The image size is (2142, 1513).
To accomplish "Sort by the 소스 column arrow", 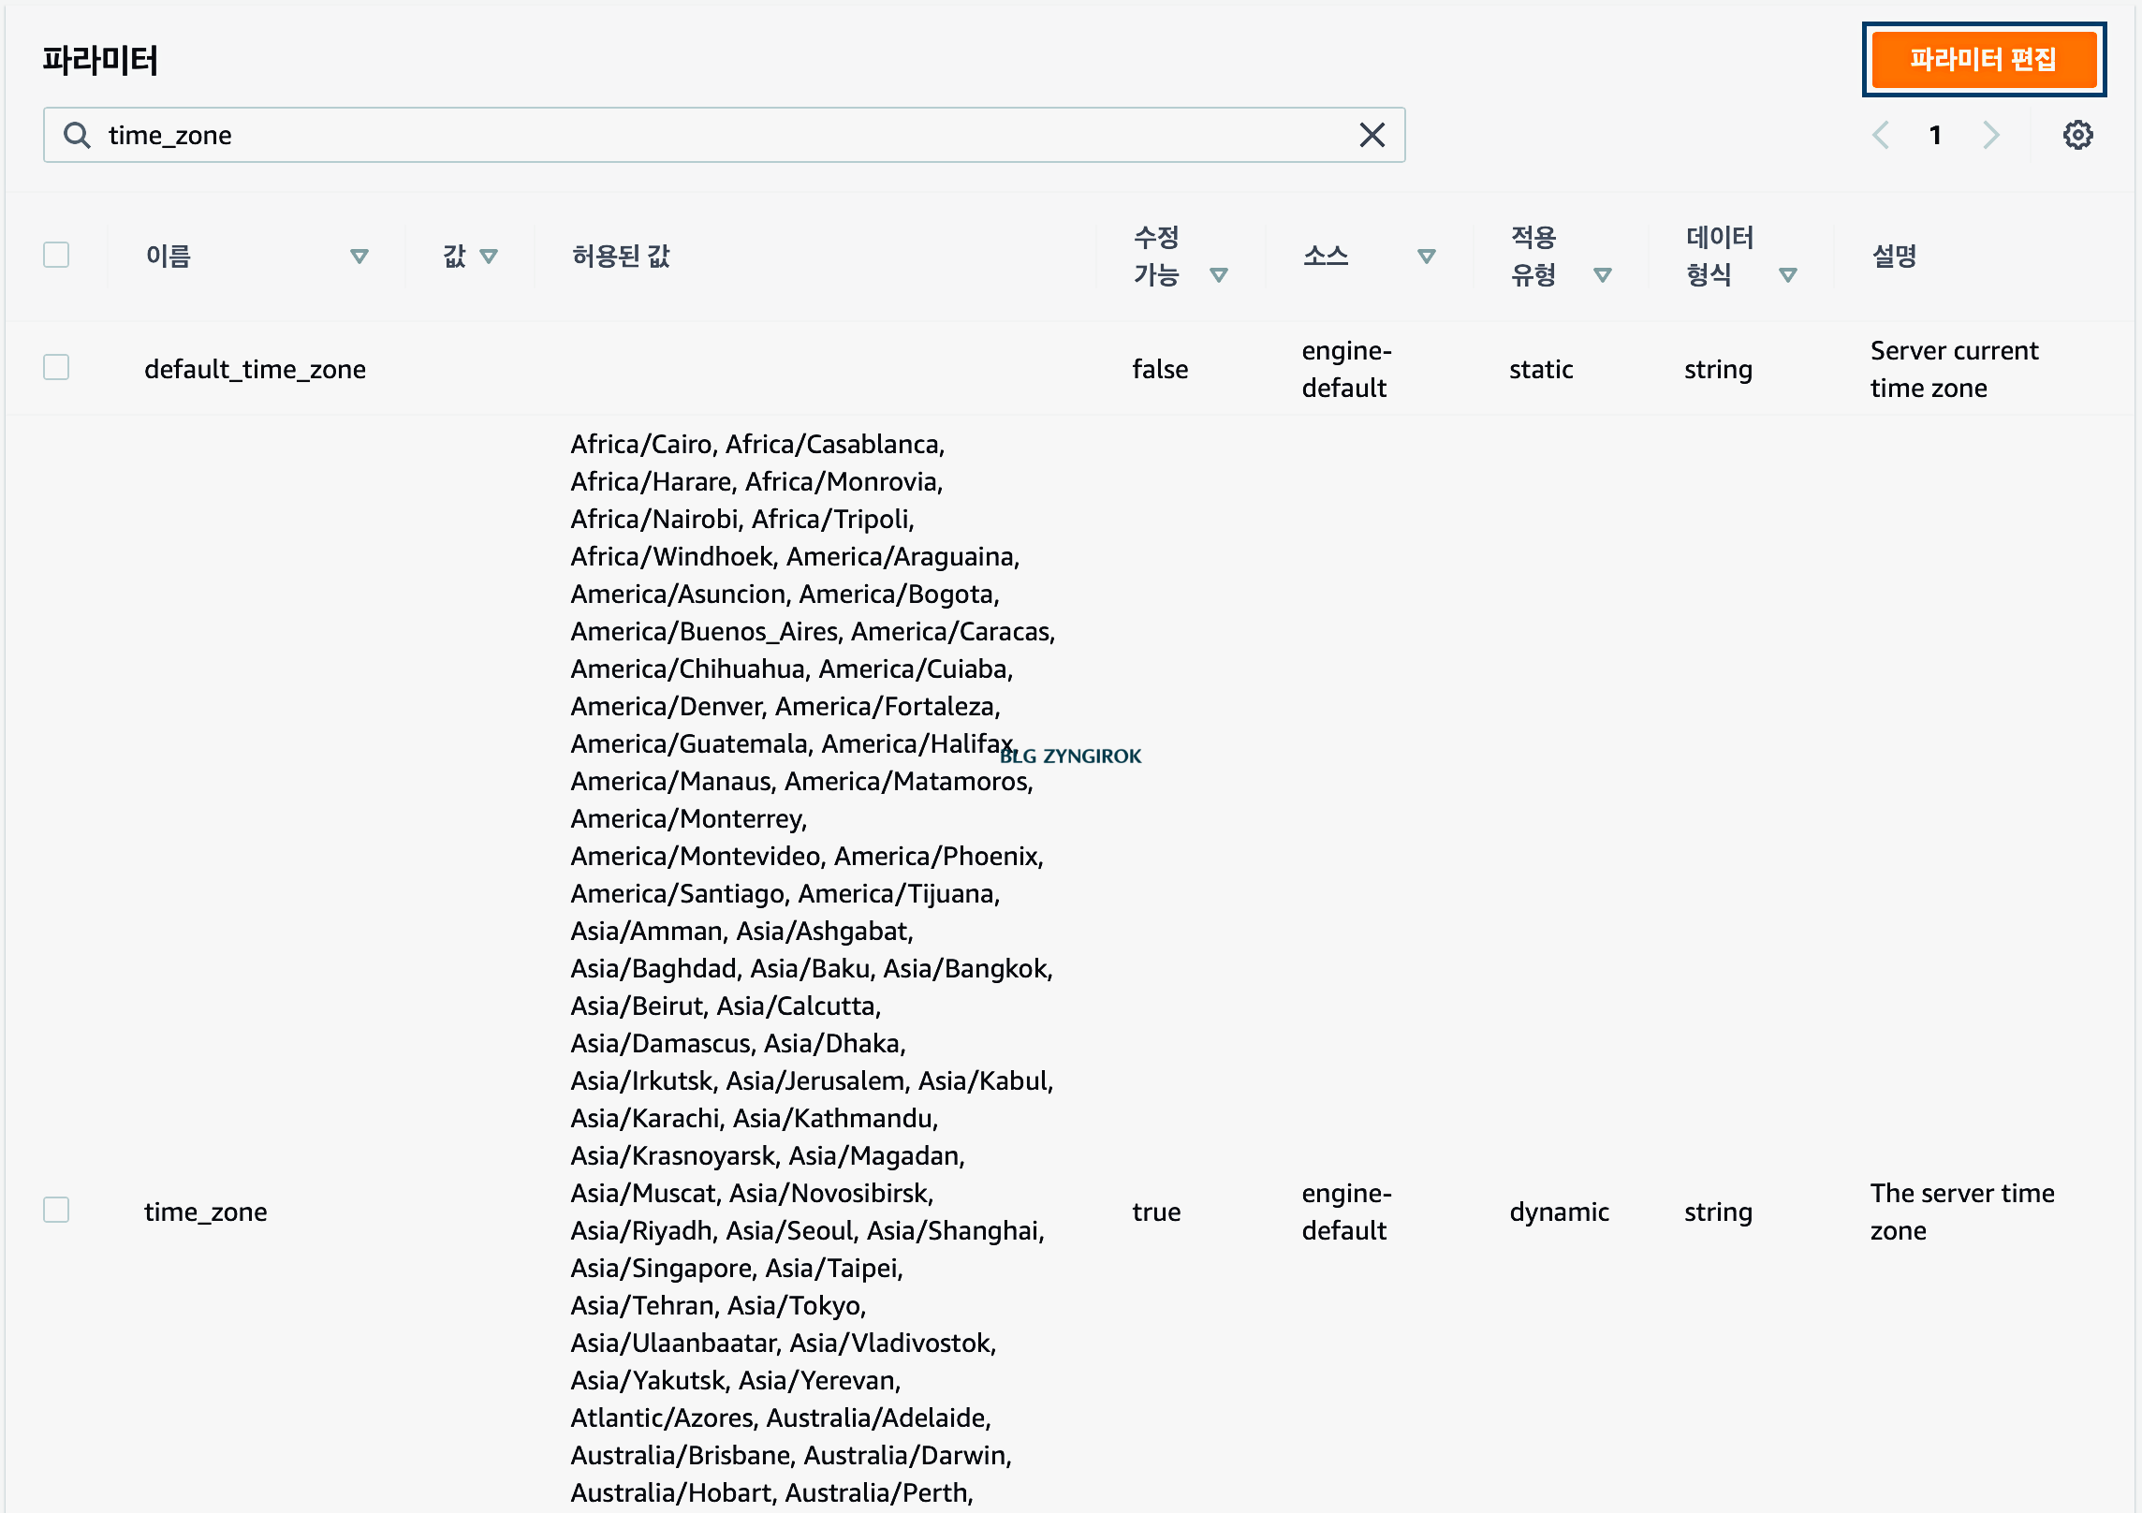I will [x=1426, y=257].
